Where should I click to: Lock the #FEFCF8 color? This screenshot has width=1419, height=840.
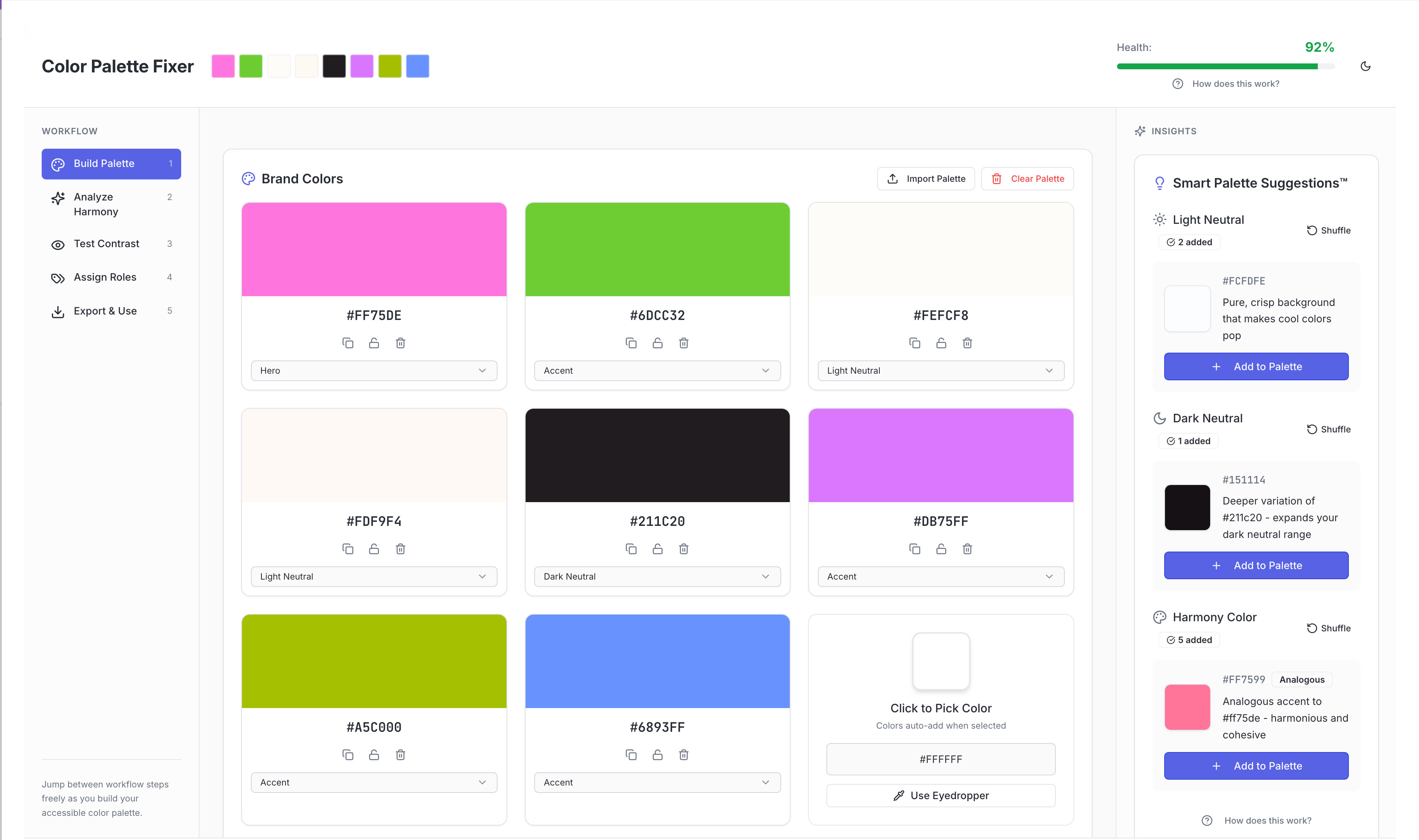pos(941,343)
